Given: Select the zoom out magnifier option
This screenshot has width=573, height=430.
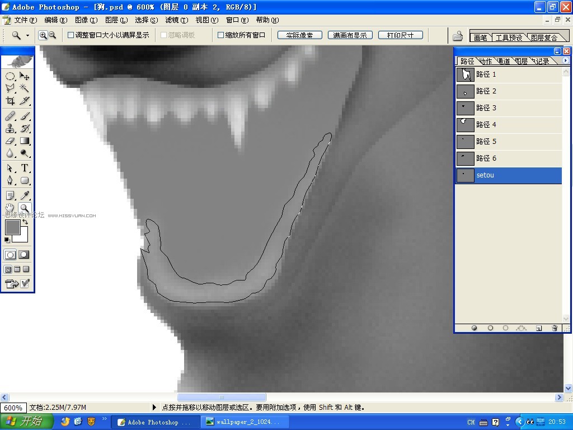Looking at the screenshot, I should pos(52,35).
